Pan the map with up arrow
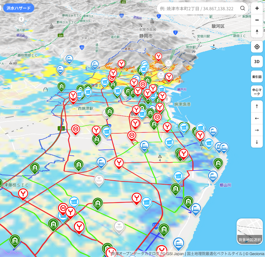Viewport: 265px width, 257px height. (x=257, y=106)
